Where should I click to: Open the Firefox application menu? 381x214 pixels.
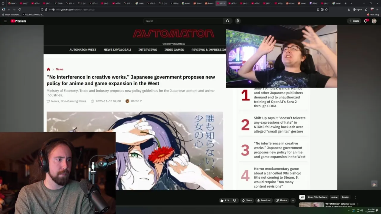coord(377,10)
